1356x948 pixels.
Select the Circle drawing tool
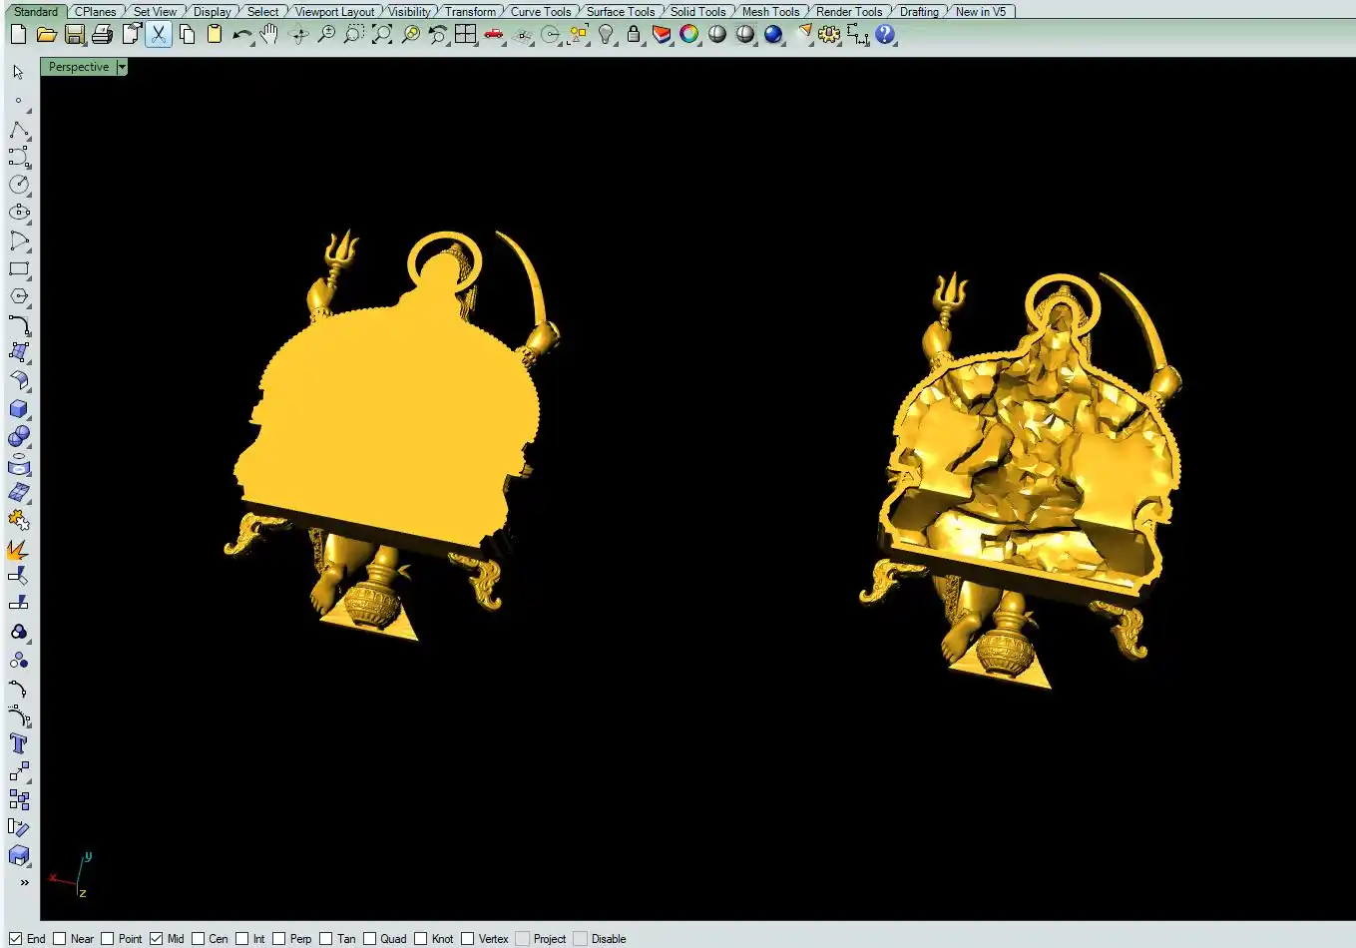[x=19, y=185]
